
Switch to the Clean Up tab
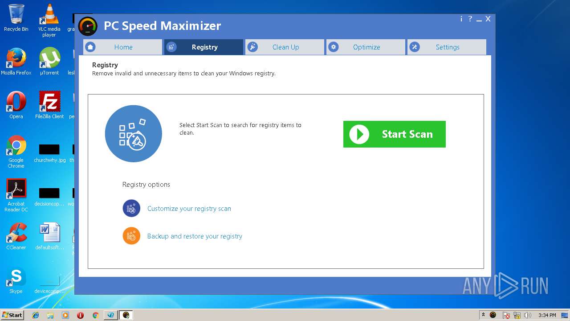[285, 47]
